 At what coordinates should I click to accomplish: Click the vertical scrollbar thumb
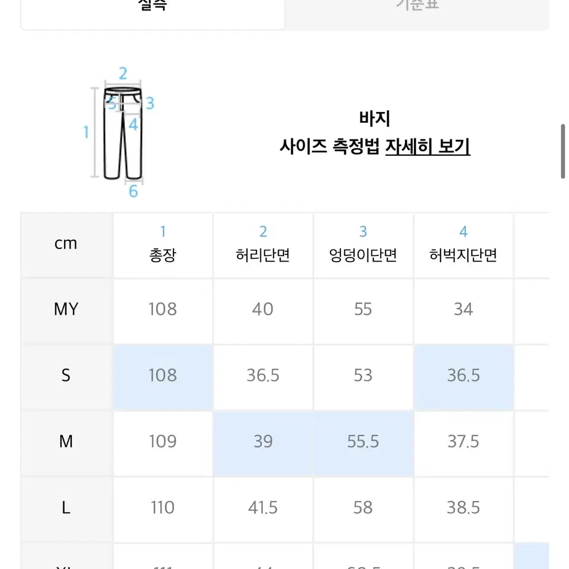coord(563,151)
